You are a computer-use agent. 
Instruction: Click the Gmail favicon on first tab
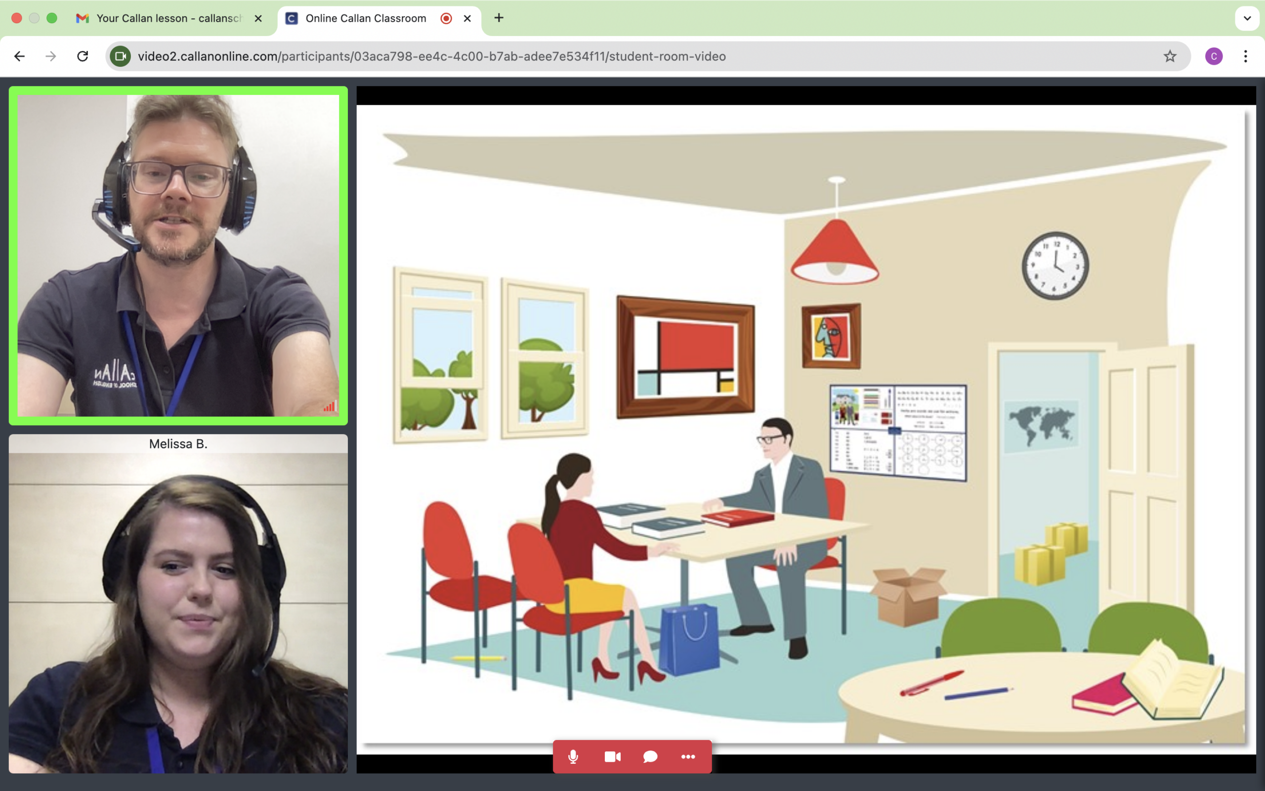coord(82,18)
